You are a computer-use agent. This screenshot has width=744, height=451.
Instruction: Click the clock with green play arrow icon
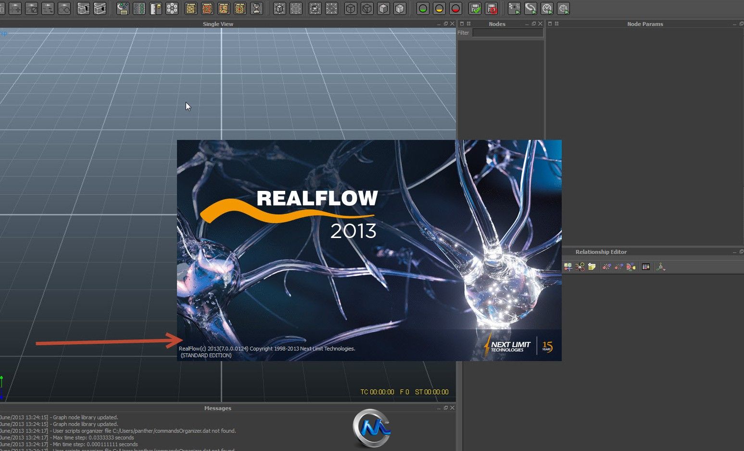pyautogui.click(x=547, y=8)
